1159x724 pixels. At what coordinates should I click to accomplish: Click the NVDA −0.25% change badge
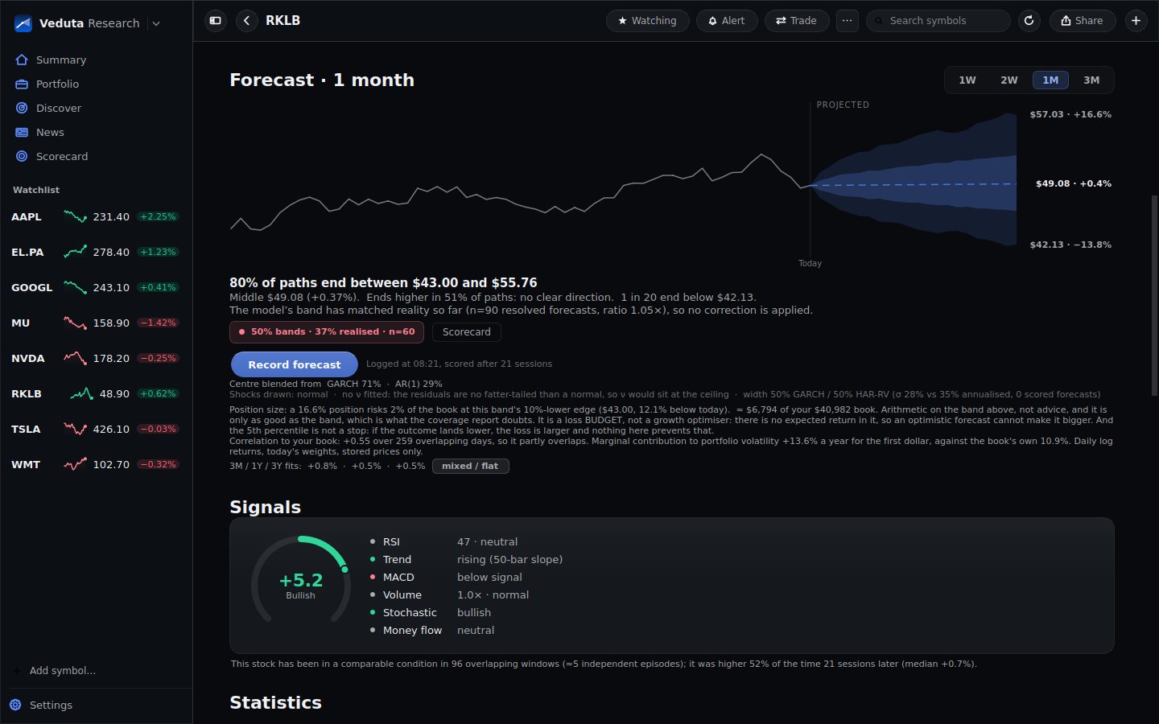tap(158, 358)
